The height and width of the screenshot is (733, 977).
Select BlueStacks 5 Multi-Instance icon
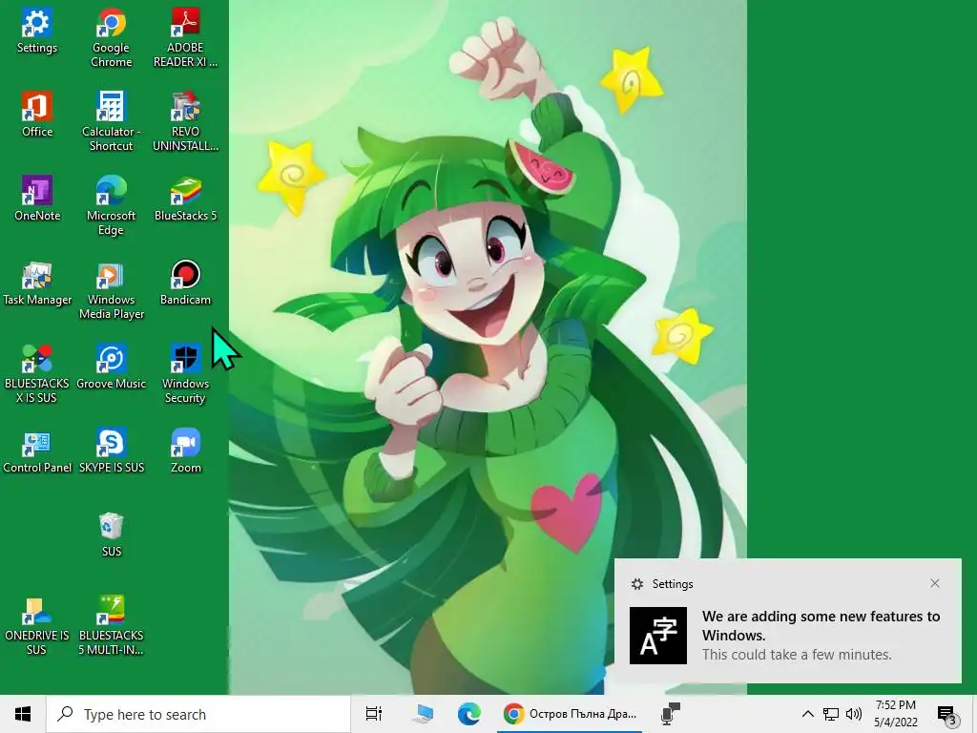point(111,625)
